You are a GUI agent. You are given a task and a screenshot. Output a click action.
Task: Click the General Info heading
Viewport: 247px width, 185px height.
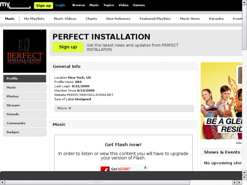(67, 67)
